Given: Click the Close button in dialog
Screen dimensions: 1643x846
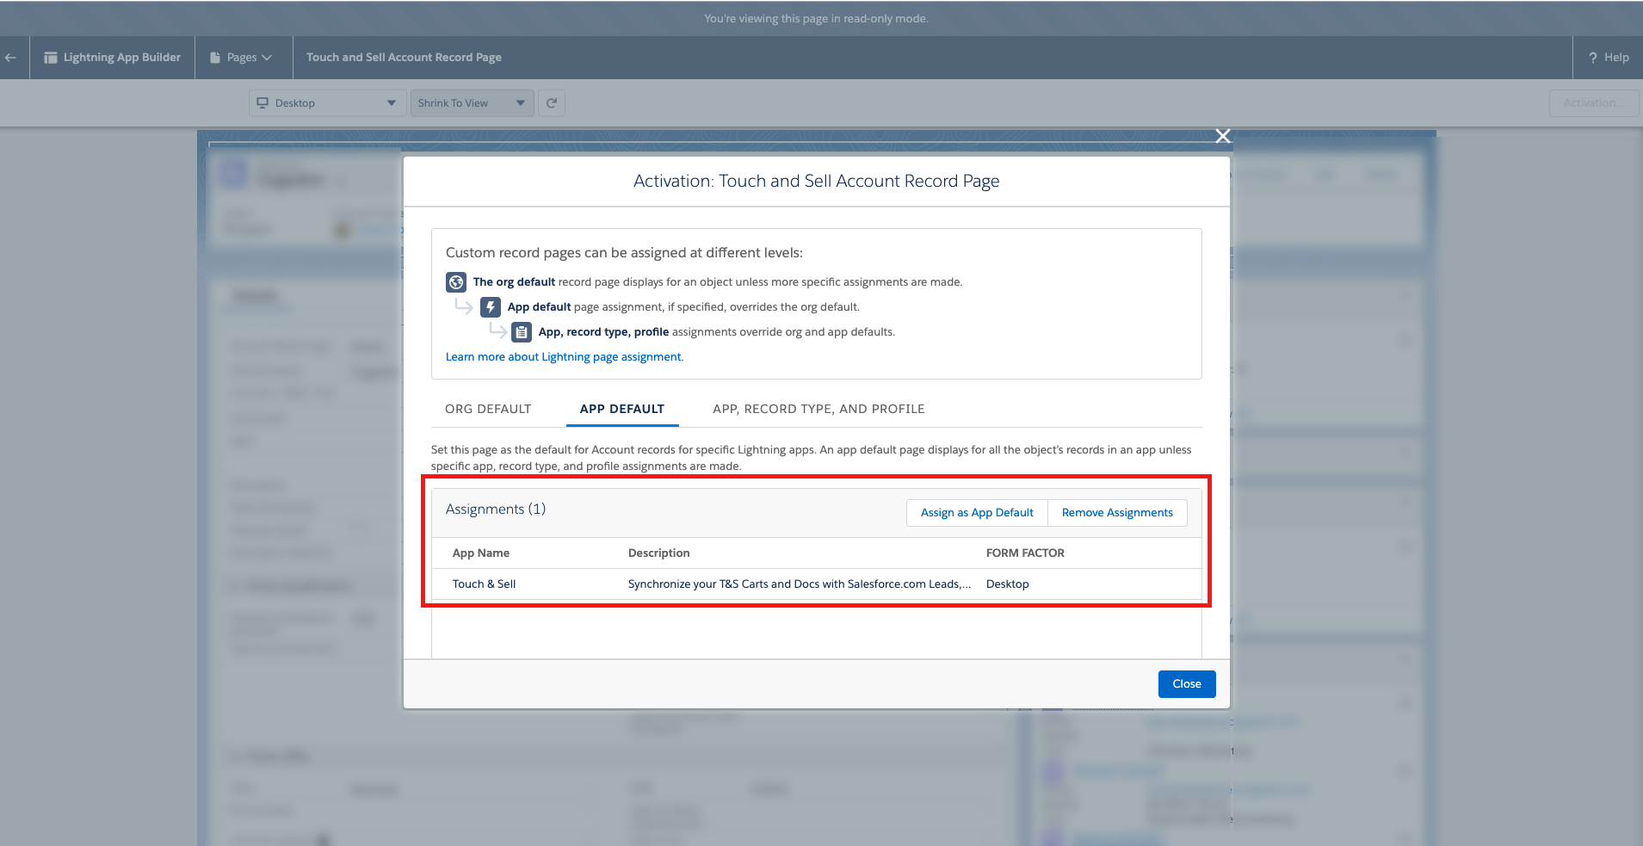Looking at the screenshot, I should pos(1187,684).
